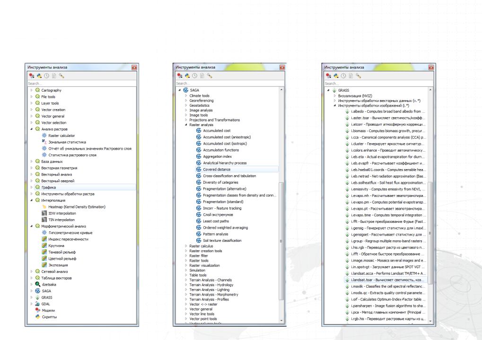Click the Крутизна tool icon
The height and width of the screenshot is (340, 482).
[x=44, y=246]
